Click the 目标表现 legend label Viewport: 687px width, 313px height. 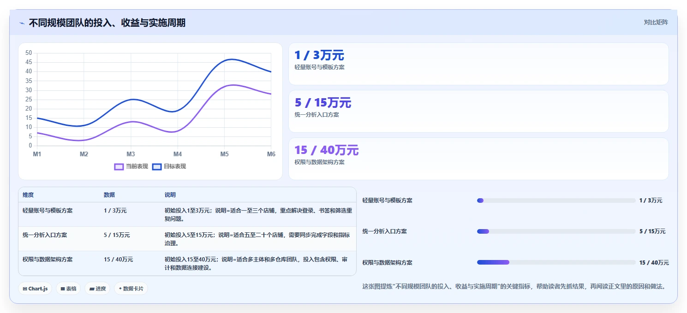pyautogui.click(x=175, y=166)
